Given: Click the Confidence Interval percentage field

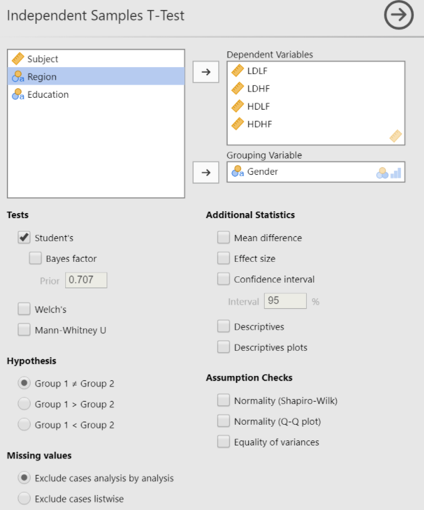Looking at the screenshot, I should 285,301.
